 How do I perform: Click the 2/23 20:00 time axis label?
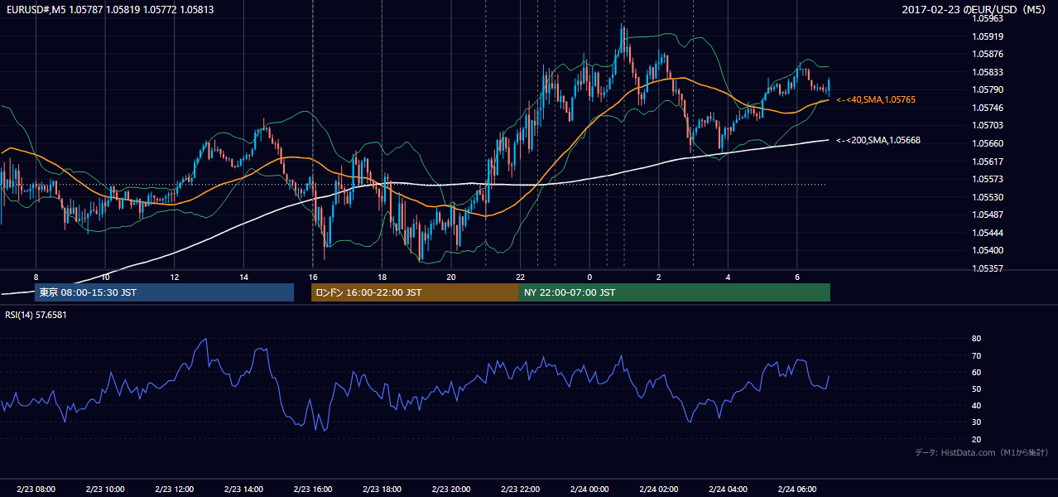point(451,490)
